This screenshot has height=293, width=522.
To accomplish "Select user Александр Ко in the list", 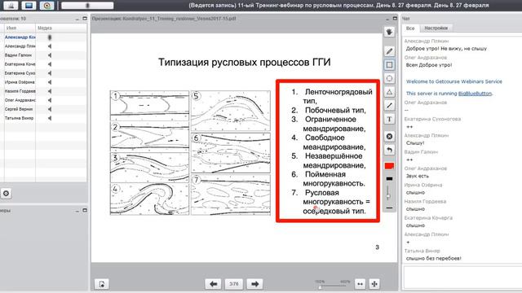I will (x=20, y=37).
